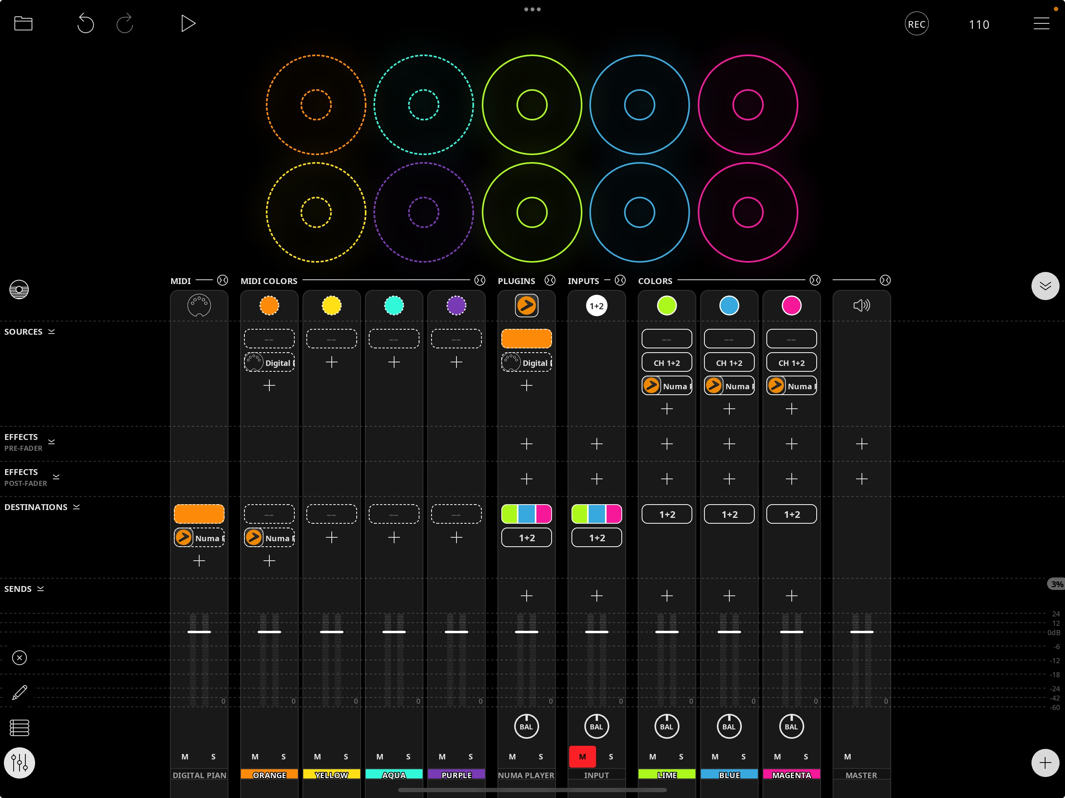
Task: Click the master speaker volume icon
Action: (x=862, y=305)
